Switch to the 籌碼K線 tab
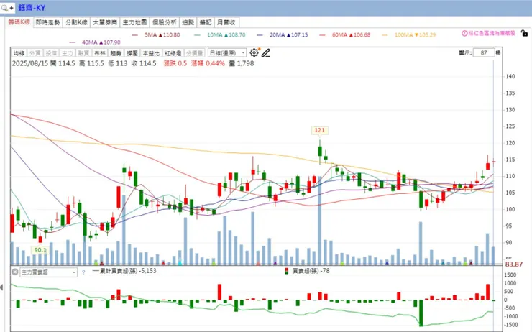 point(19,22)
